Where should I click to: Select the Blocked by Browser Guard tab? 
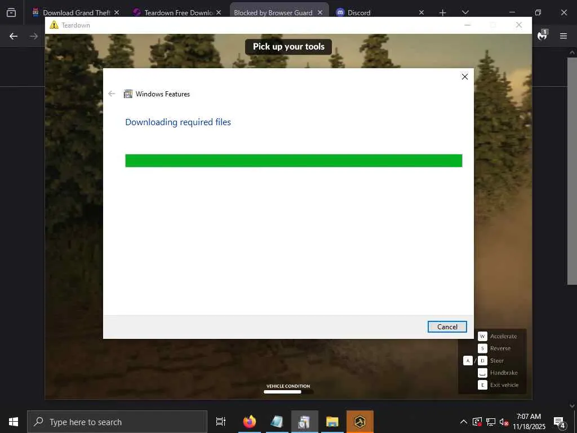pos(273,12)
